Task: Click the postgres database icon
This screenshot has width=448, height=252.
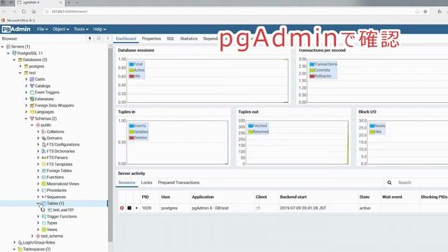Action: tap(26, 66)
